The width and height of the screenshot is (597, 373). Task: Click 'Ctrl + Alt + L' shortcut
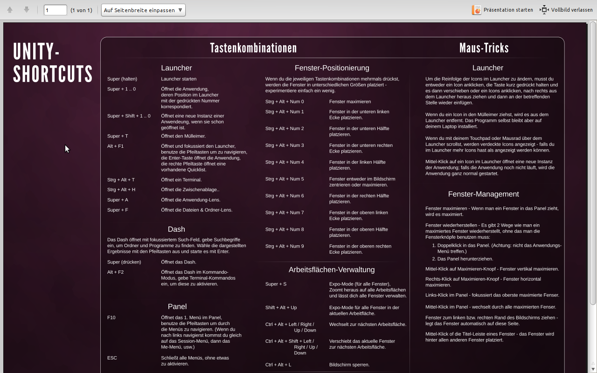pos(278,365)
